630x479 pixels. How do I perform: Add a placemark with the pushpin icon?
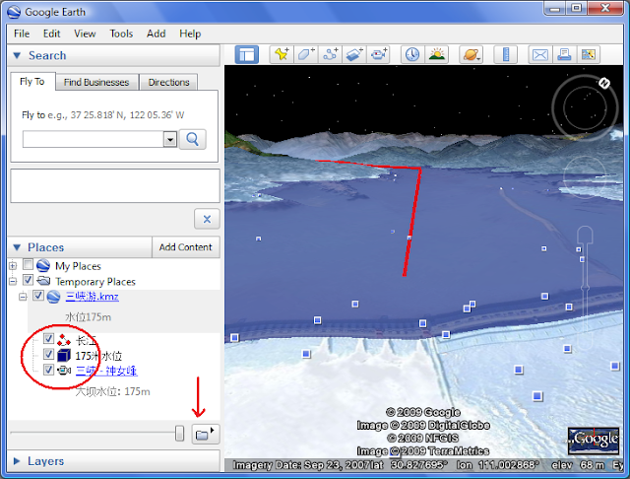(x=282, y=54)
